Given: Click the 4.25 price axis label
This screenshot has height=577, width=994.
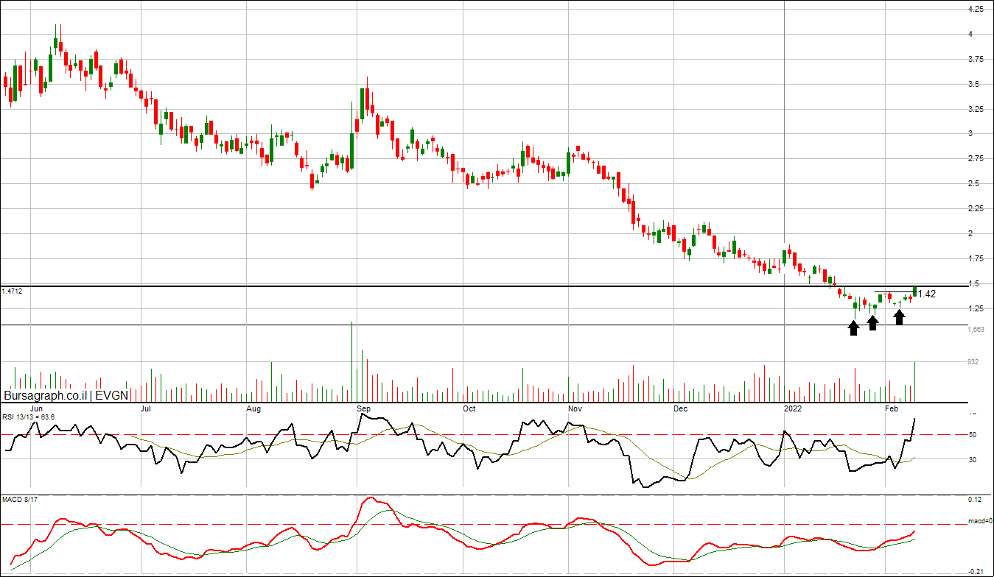Looking at the screenshot, I should point(973,9).
